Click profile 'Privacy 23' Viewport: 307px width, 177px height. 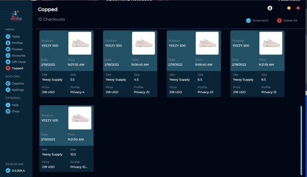205,92
